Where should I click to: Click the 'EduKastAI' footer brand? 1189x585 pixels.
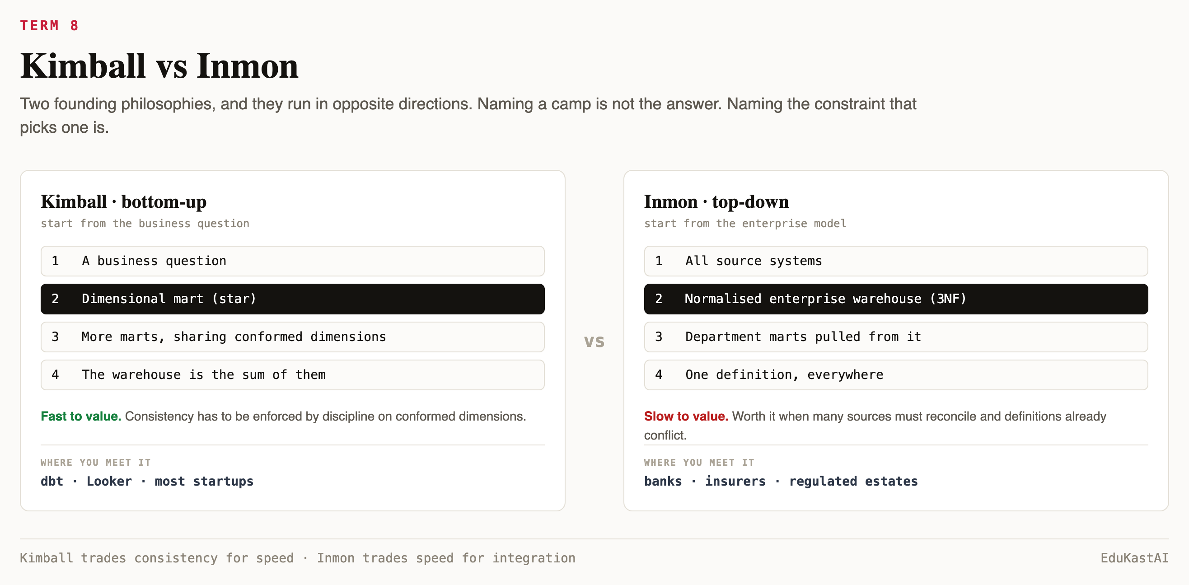1134,558
